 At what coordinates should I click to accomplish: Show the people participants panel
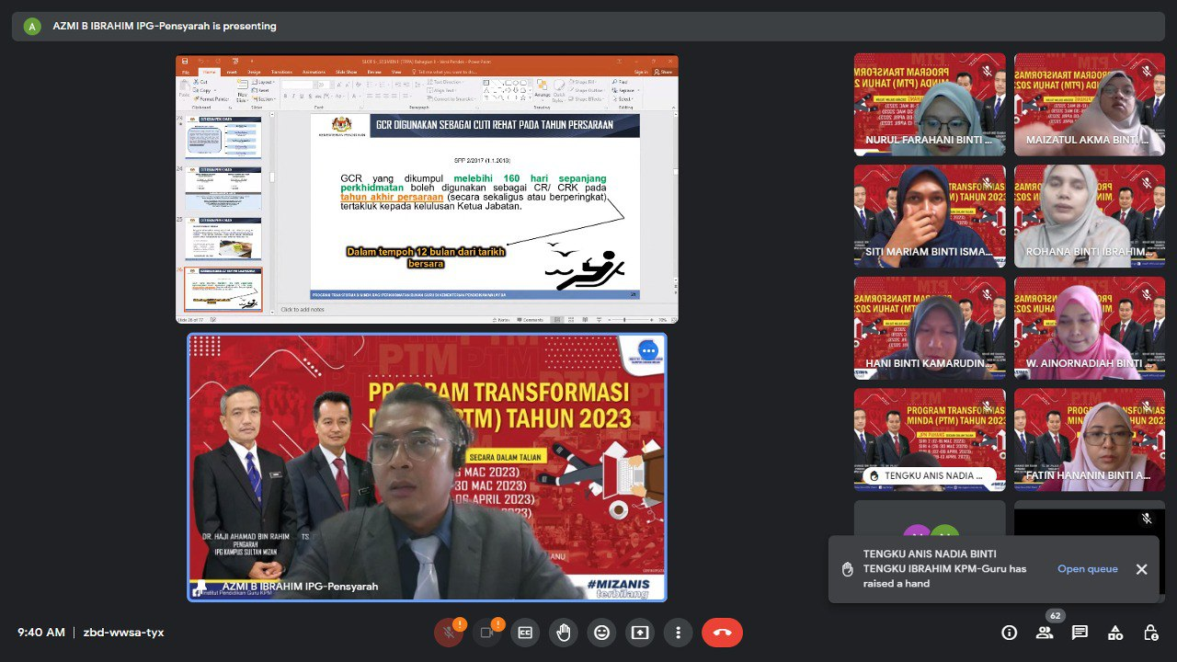[x=1045, y=633]
